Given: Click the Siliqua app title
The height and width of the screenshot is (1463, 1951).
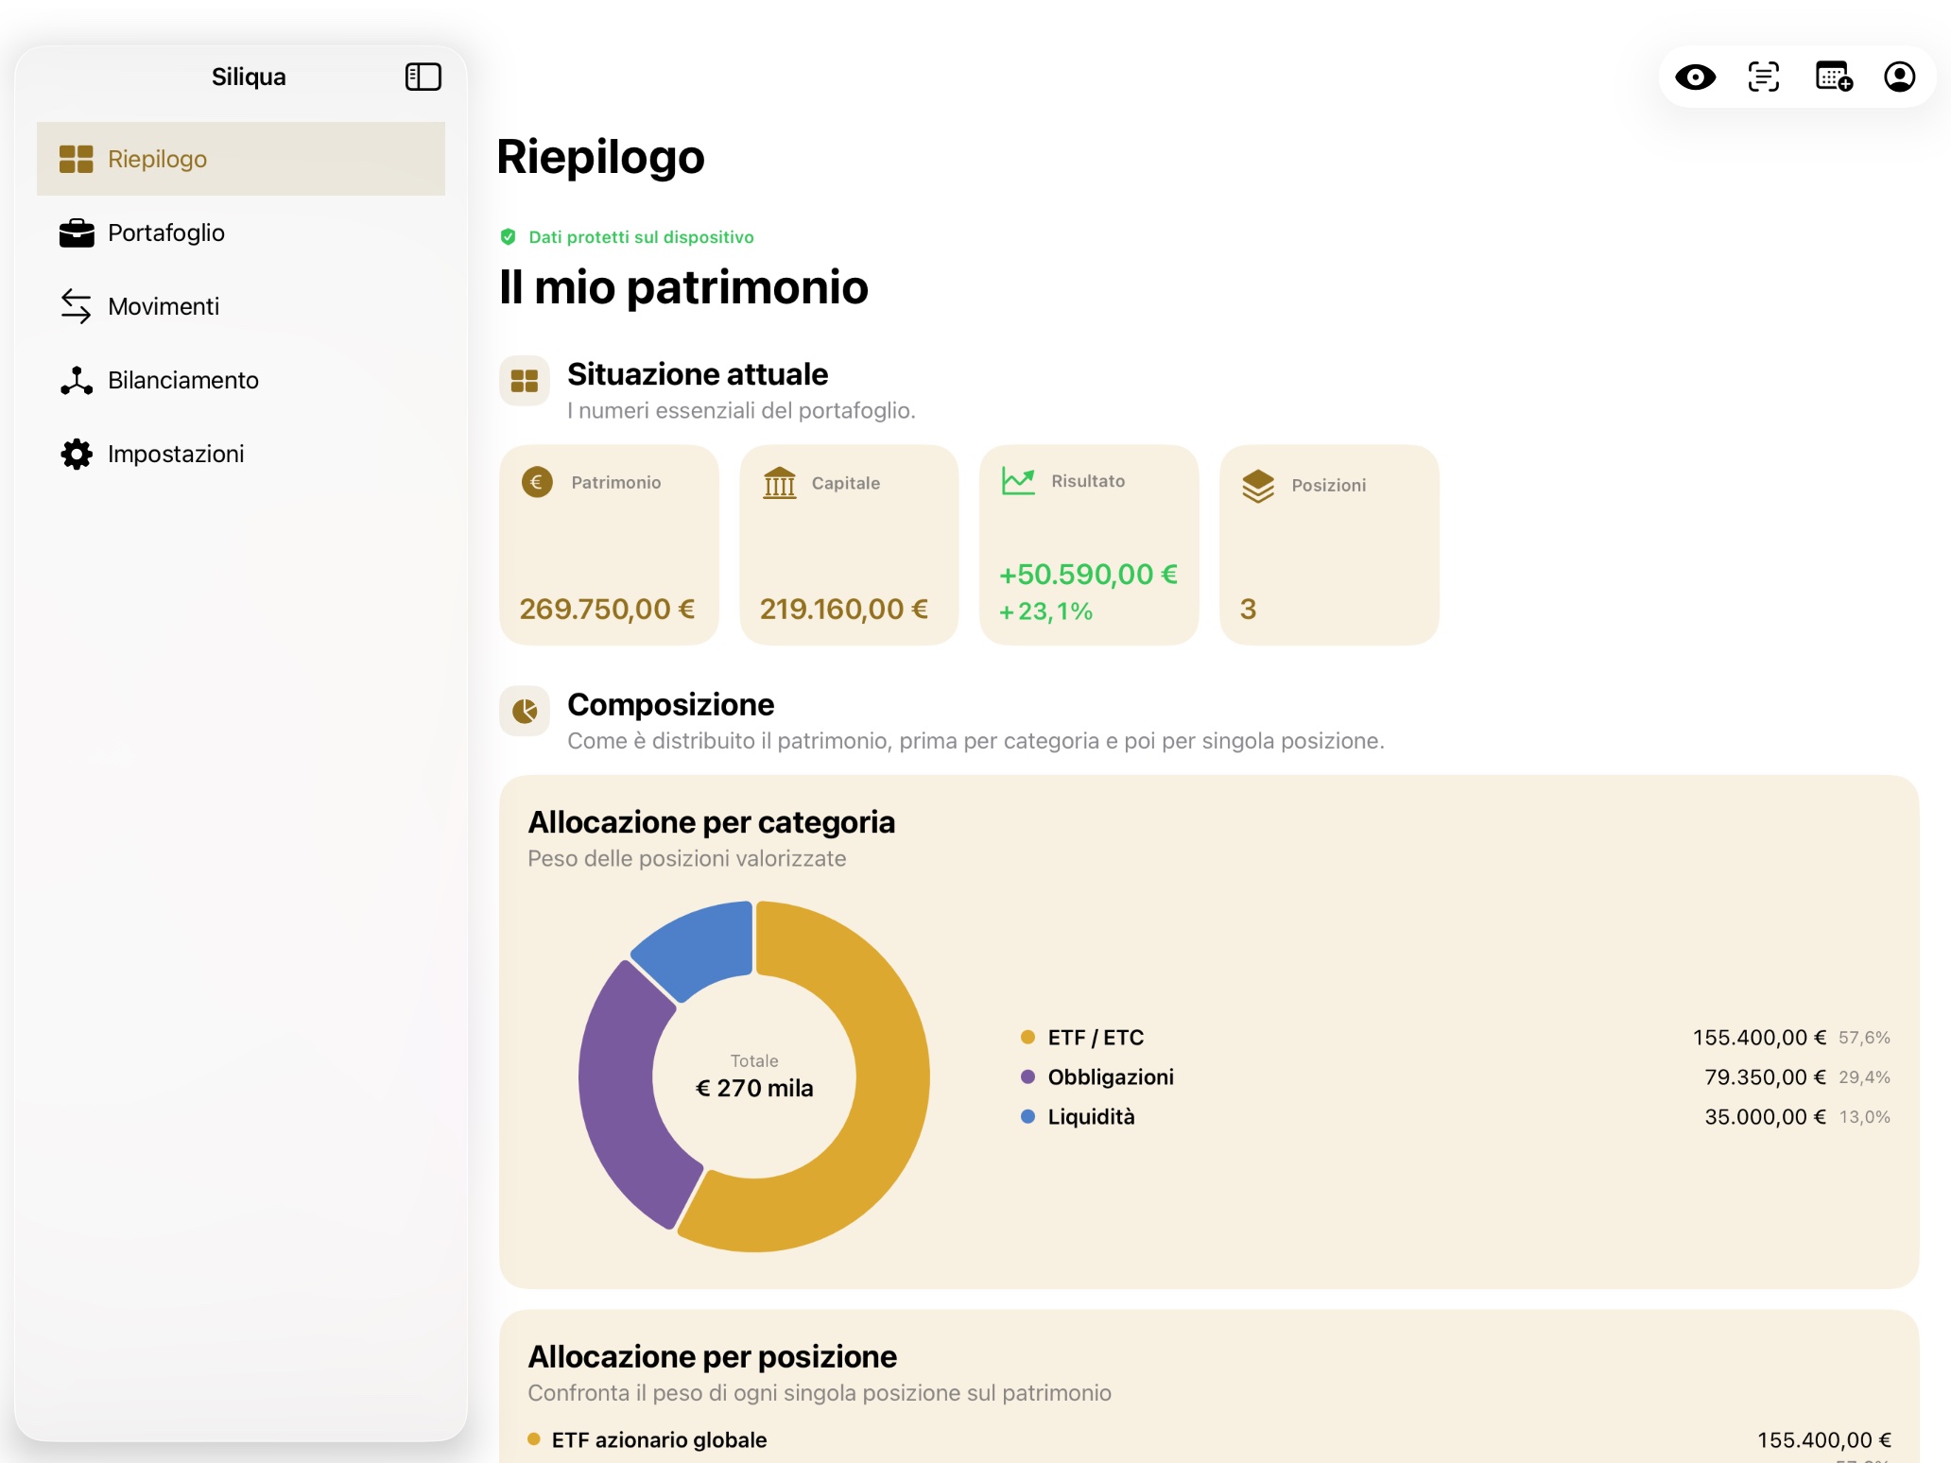Looking at the screenshot, I should tap(249, 77).
